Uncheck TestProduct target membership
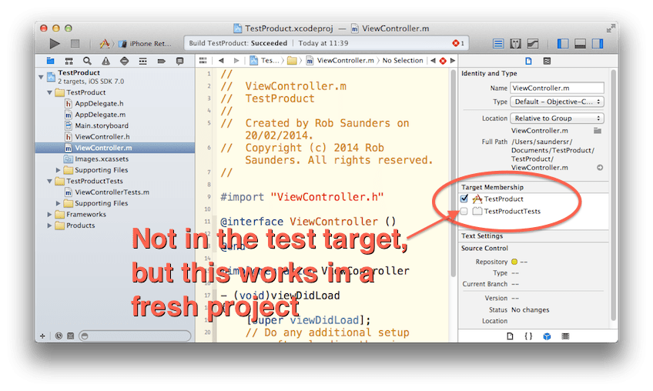653x391 pixels. tap(464, 199)
